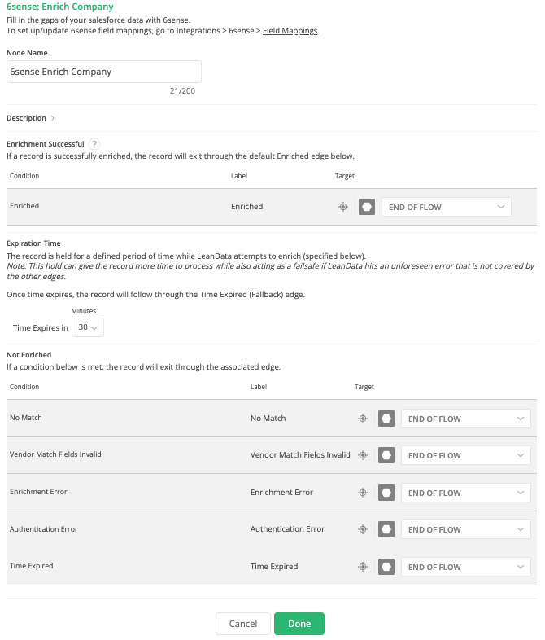Open the Field Mappings link
Screen dimensions: 545x640
[290, 31]
